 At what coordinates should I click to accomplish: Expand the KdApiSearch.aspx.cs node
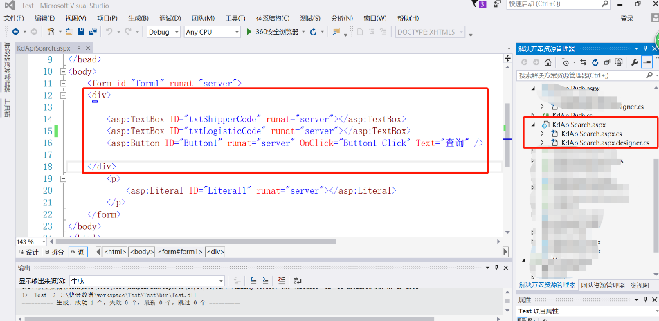coord(542,134)
